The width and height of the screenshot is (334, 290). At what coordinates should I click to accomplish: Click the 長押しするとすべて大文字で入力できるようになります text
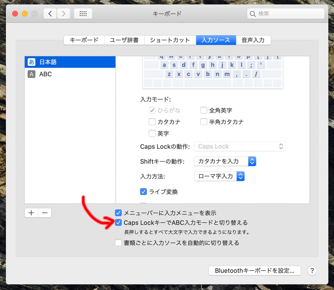tap(187, 232)
